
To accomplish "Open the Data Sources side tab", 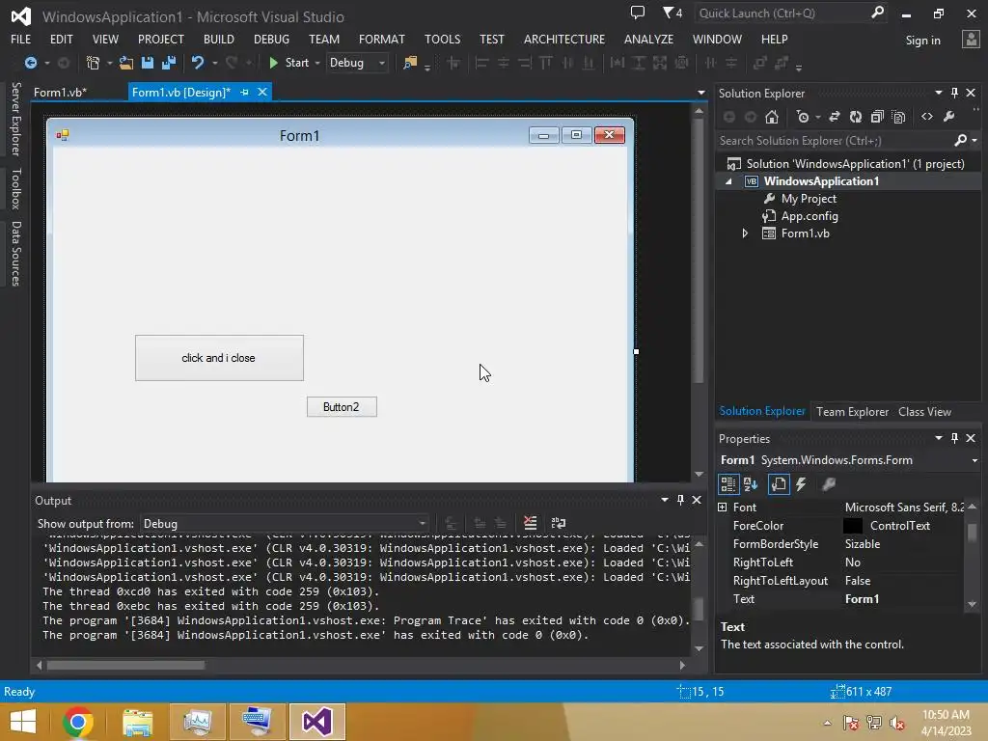I will point(15,254).
